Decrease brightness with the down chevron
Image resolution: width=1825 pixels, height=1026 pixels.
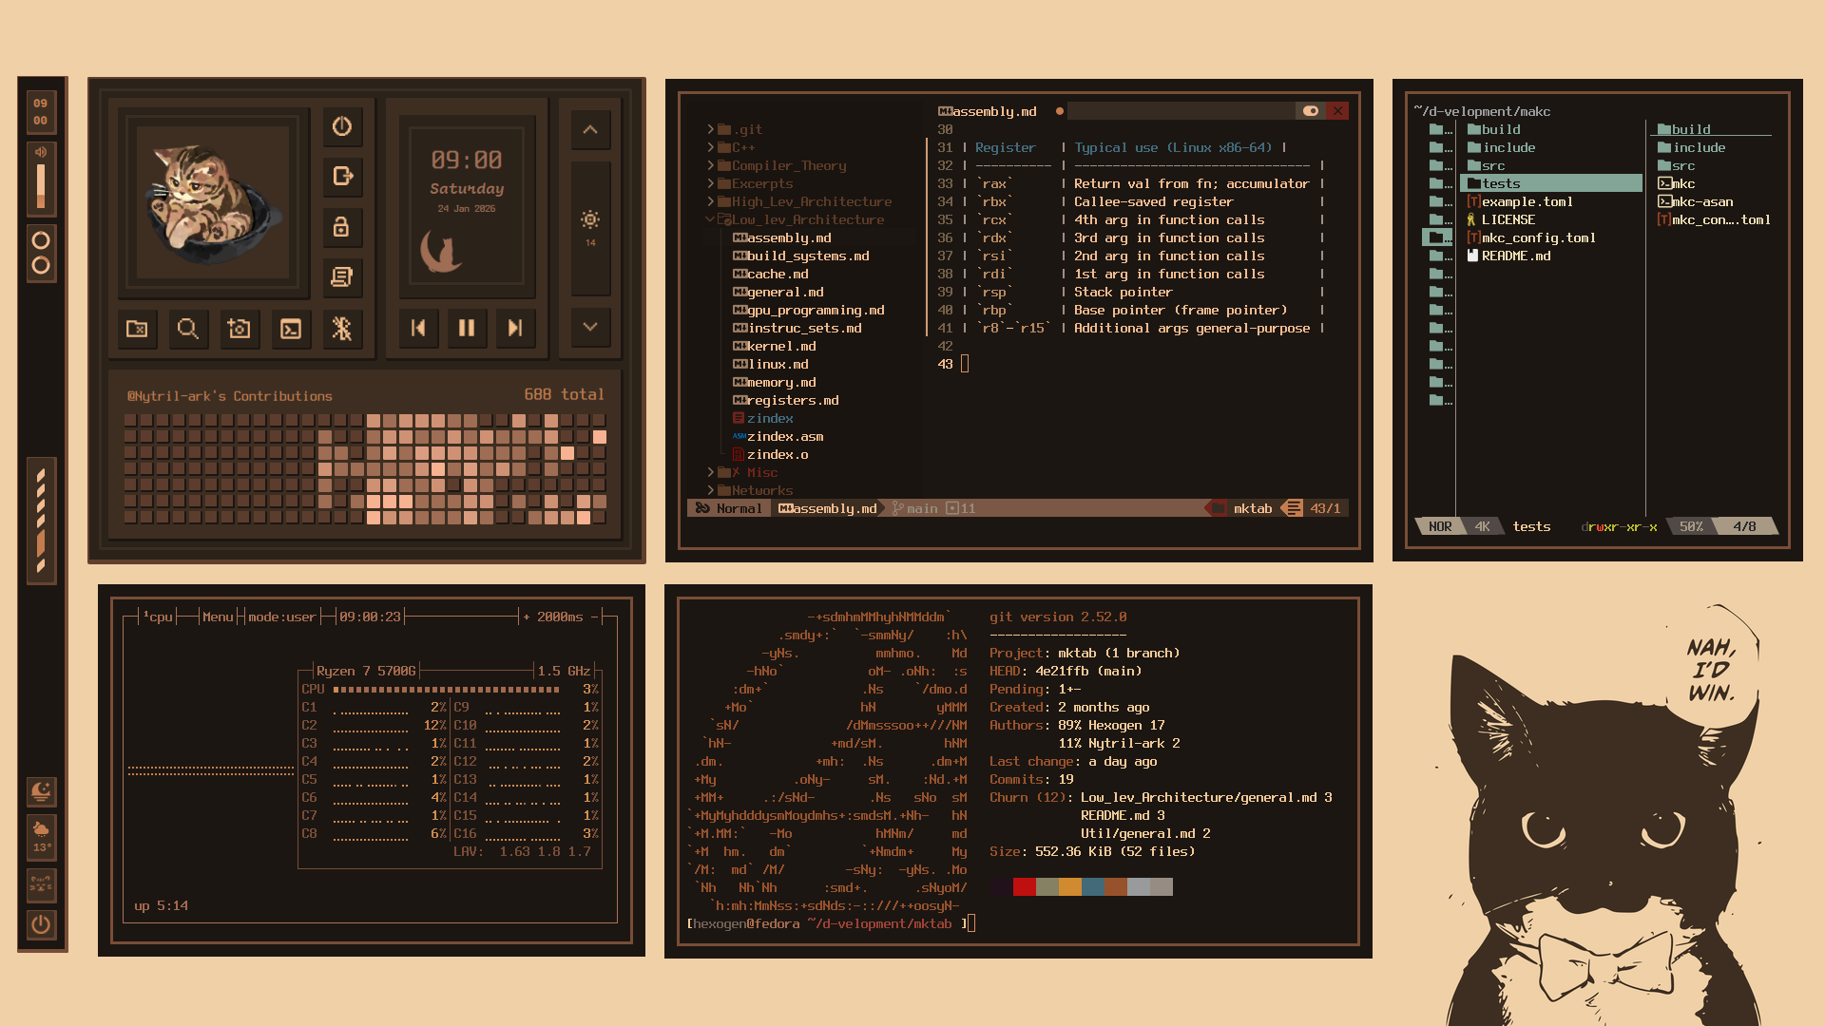click(590, 327)
